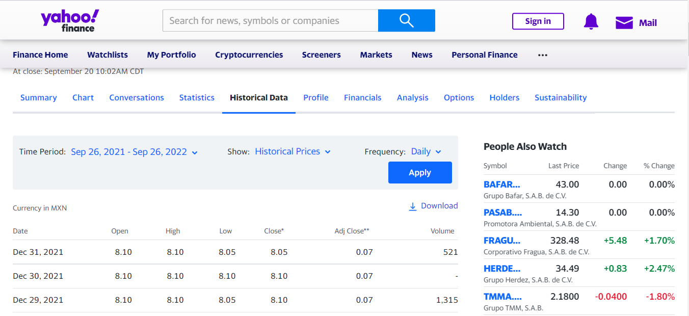Click the Sign in button
This screenshot has width=689, height=316.
point(538,21)
